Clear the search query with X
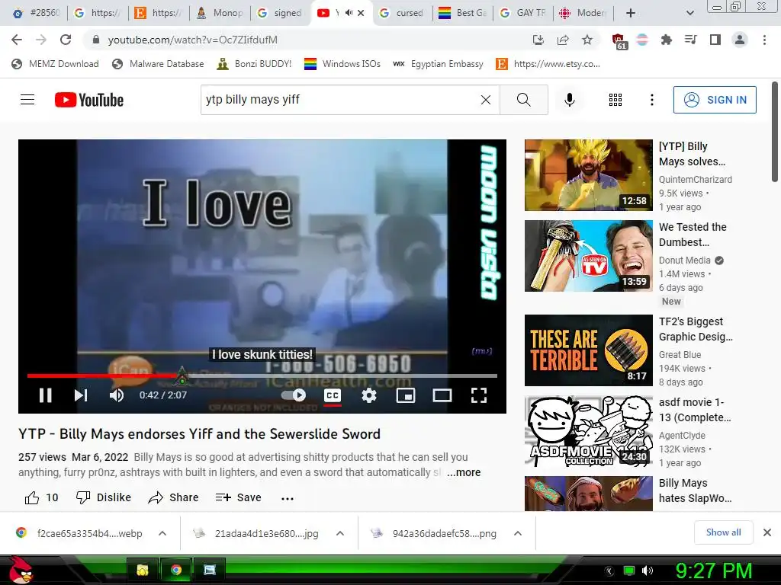 [486, 100]
